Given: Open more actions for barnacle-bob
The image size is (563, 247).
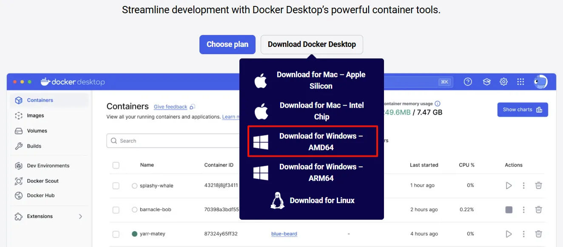Looking at the screenshot, I should tap(524, 210).
